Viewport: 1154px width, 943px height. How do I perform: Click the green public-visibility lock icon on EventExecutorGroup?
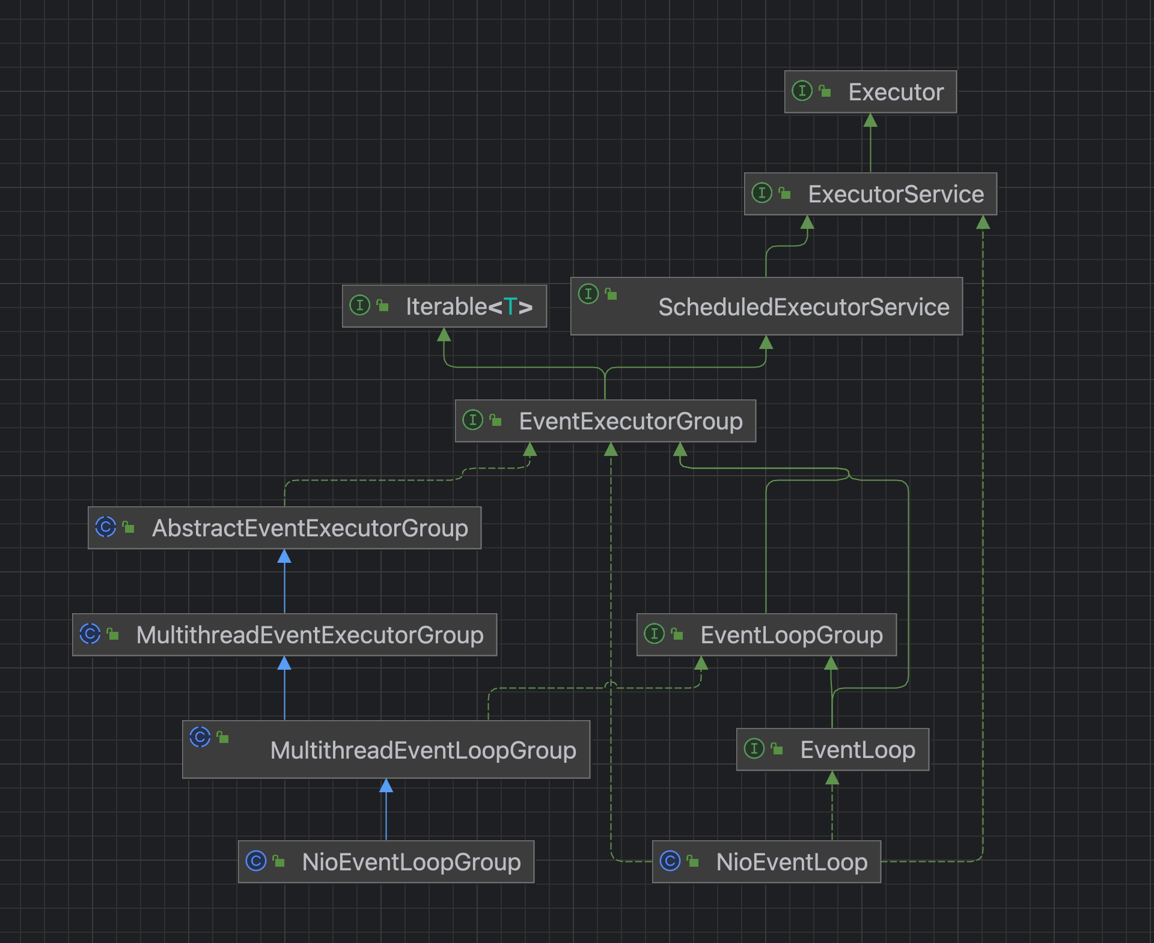[x=496, y=420]
